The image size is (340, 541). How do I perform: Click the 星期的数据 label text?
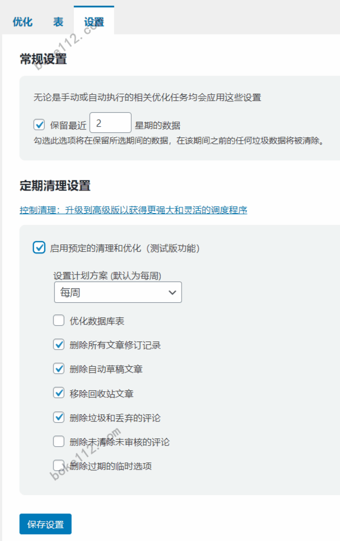click(157, 125)
